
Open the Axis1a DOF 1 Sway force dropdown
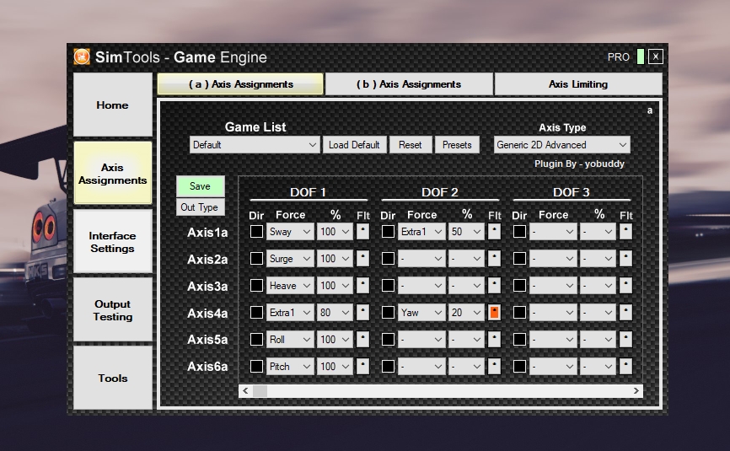coord(290,232)
